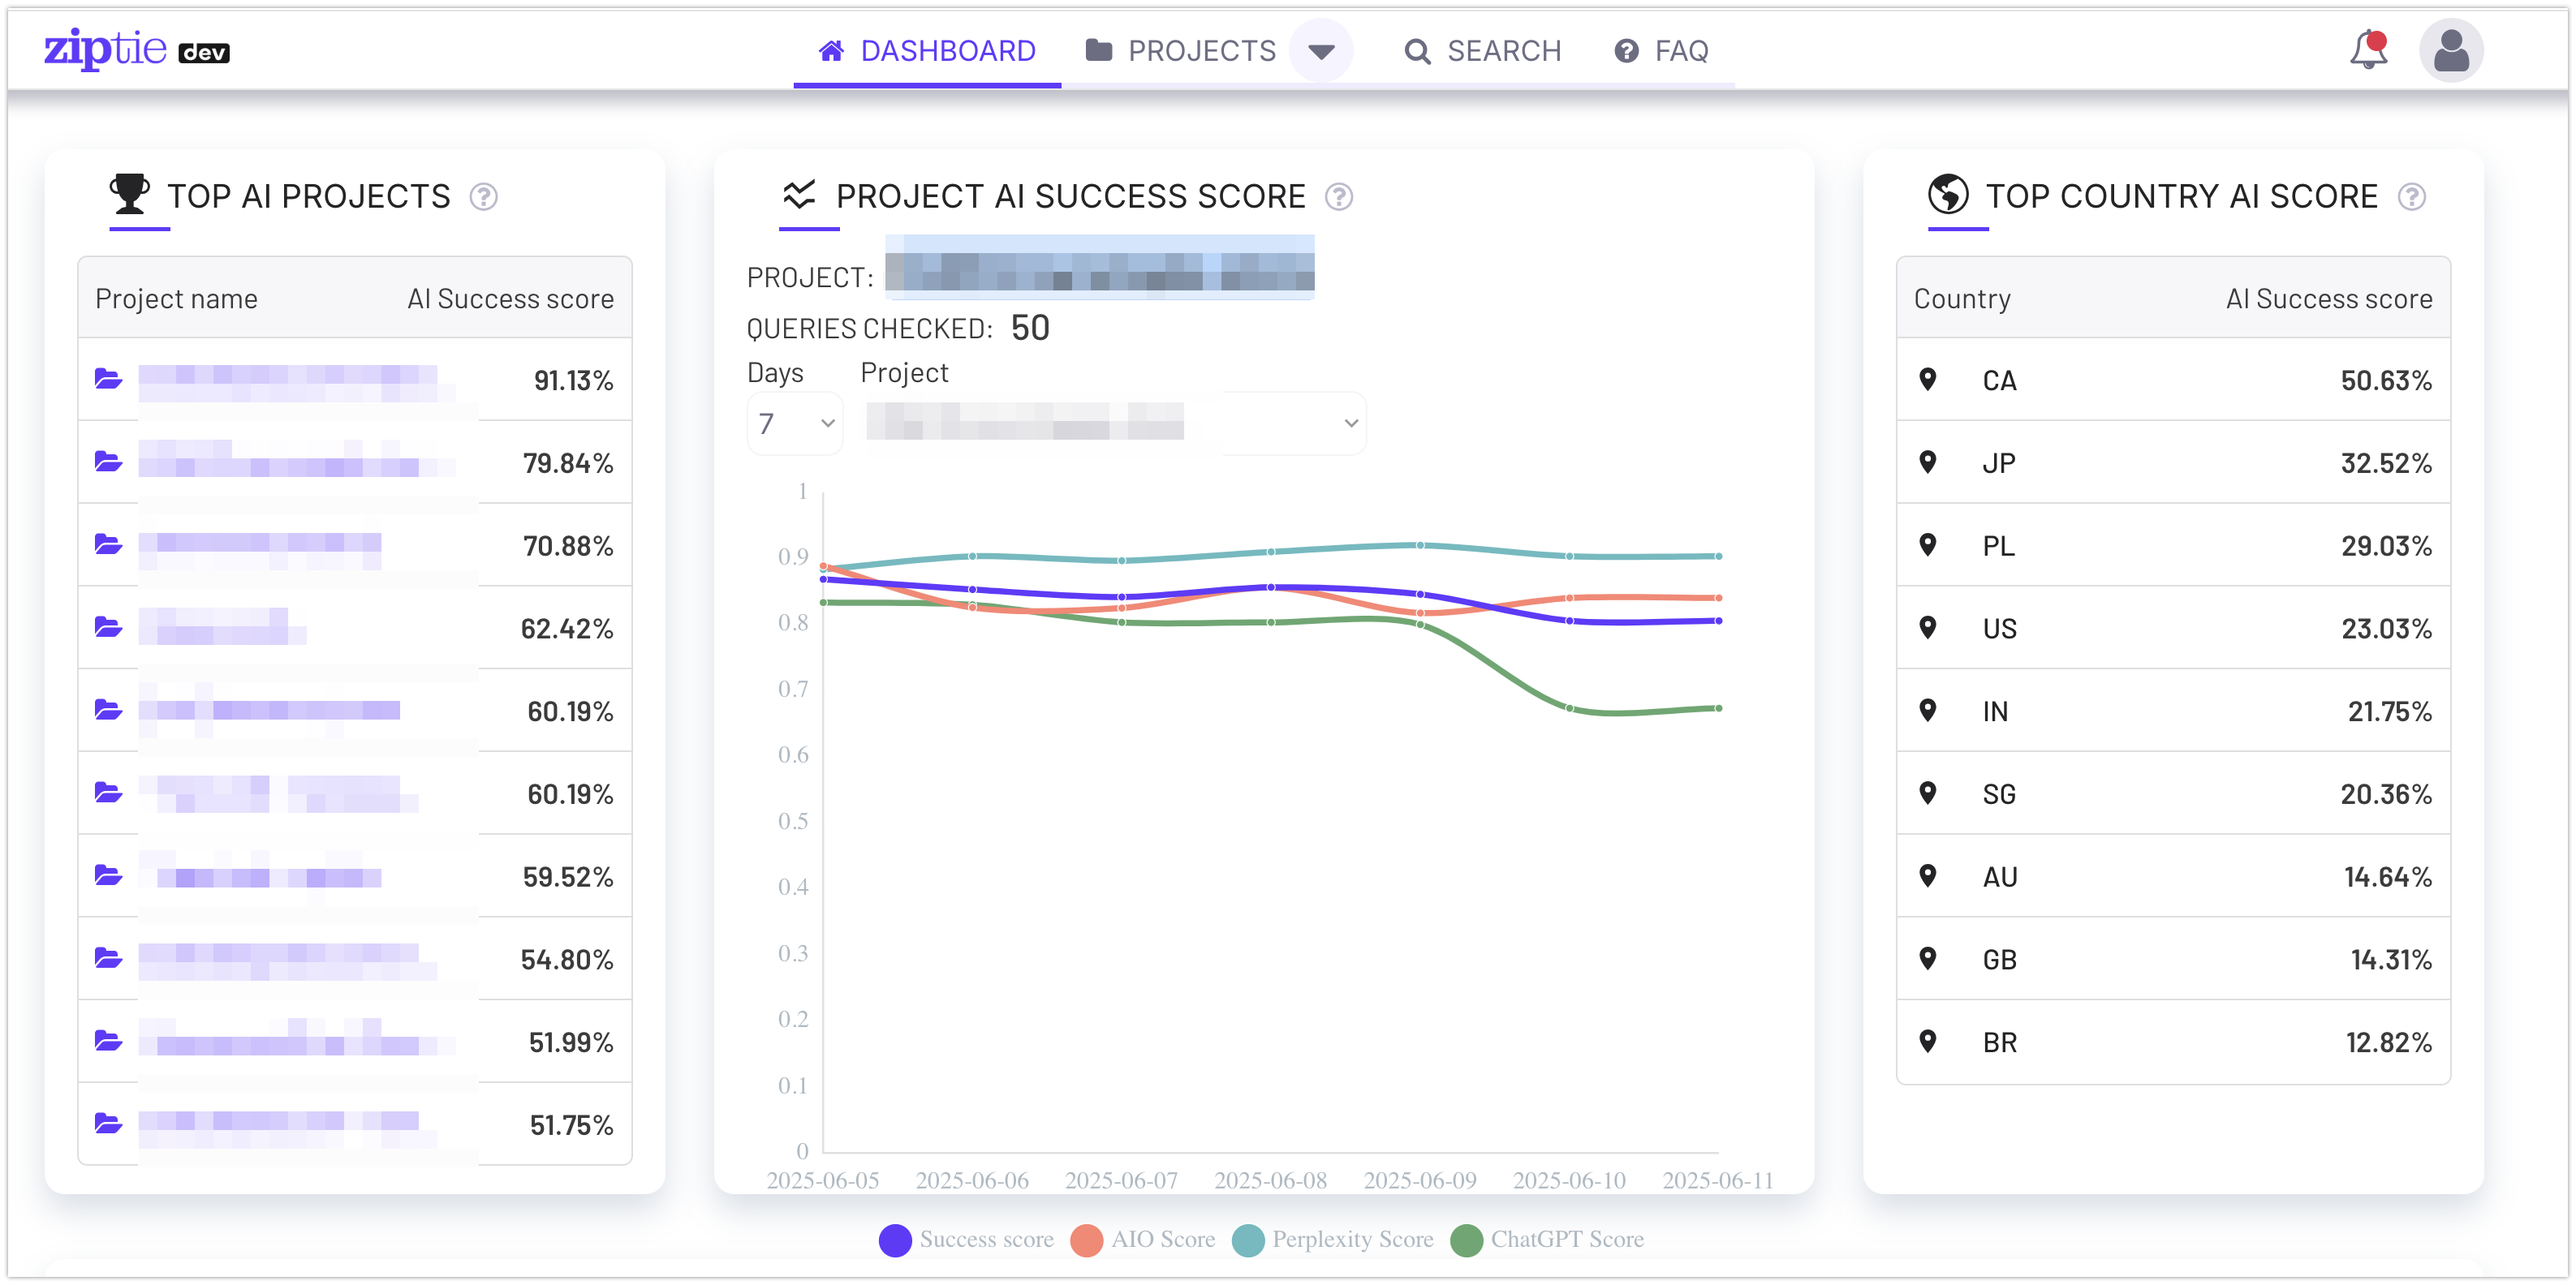Switch to the Dashboard tab
Screen dimensions: 2576x1285
[x=927, y=51]
